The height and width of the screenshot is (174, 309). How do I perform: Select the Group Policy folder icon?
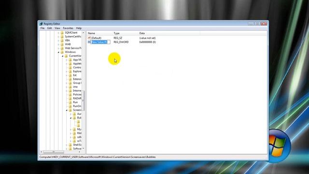click(x=70, y=83)
